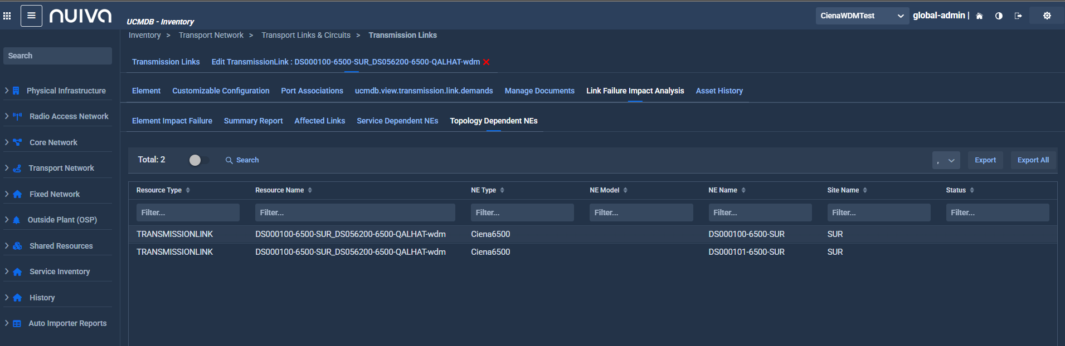The height and width of the screenshot is (346, 1065).
Task: Open the apps grid launcher icon
Action: click(x=7, y=16)
